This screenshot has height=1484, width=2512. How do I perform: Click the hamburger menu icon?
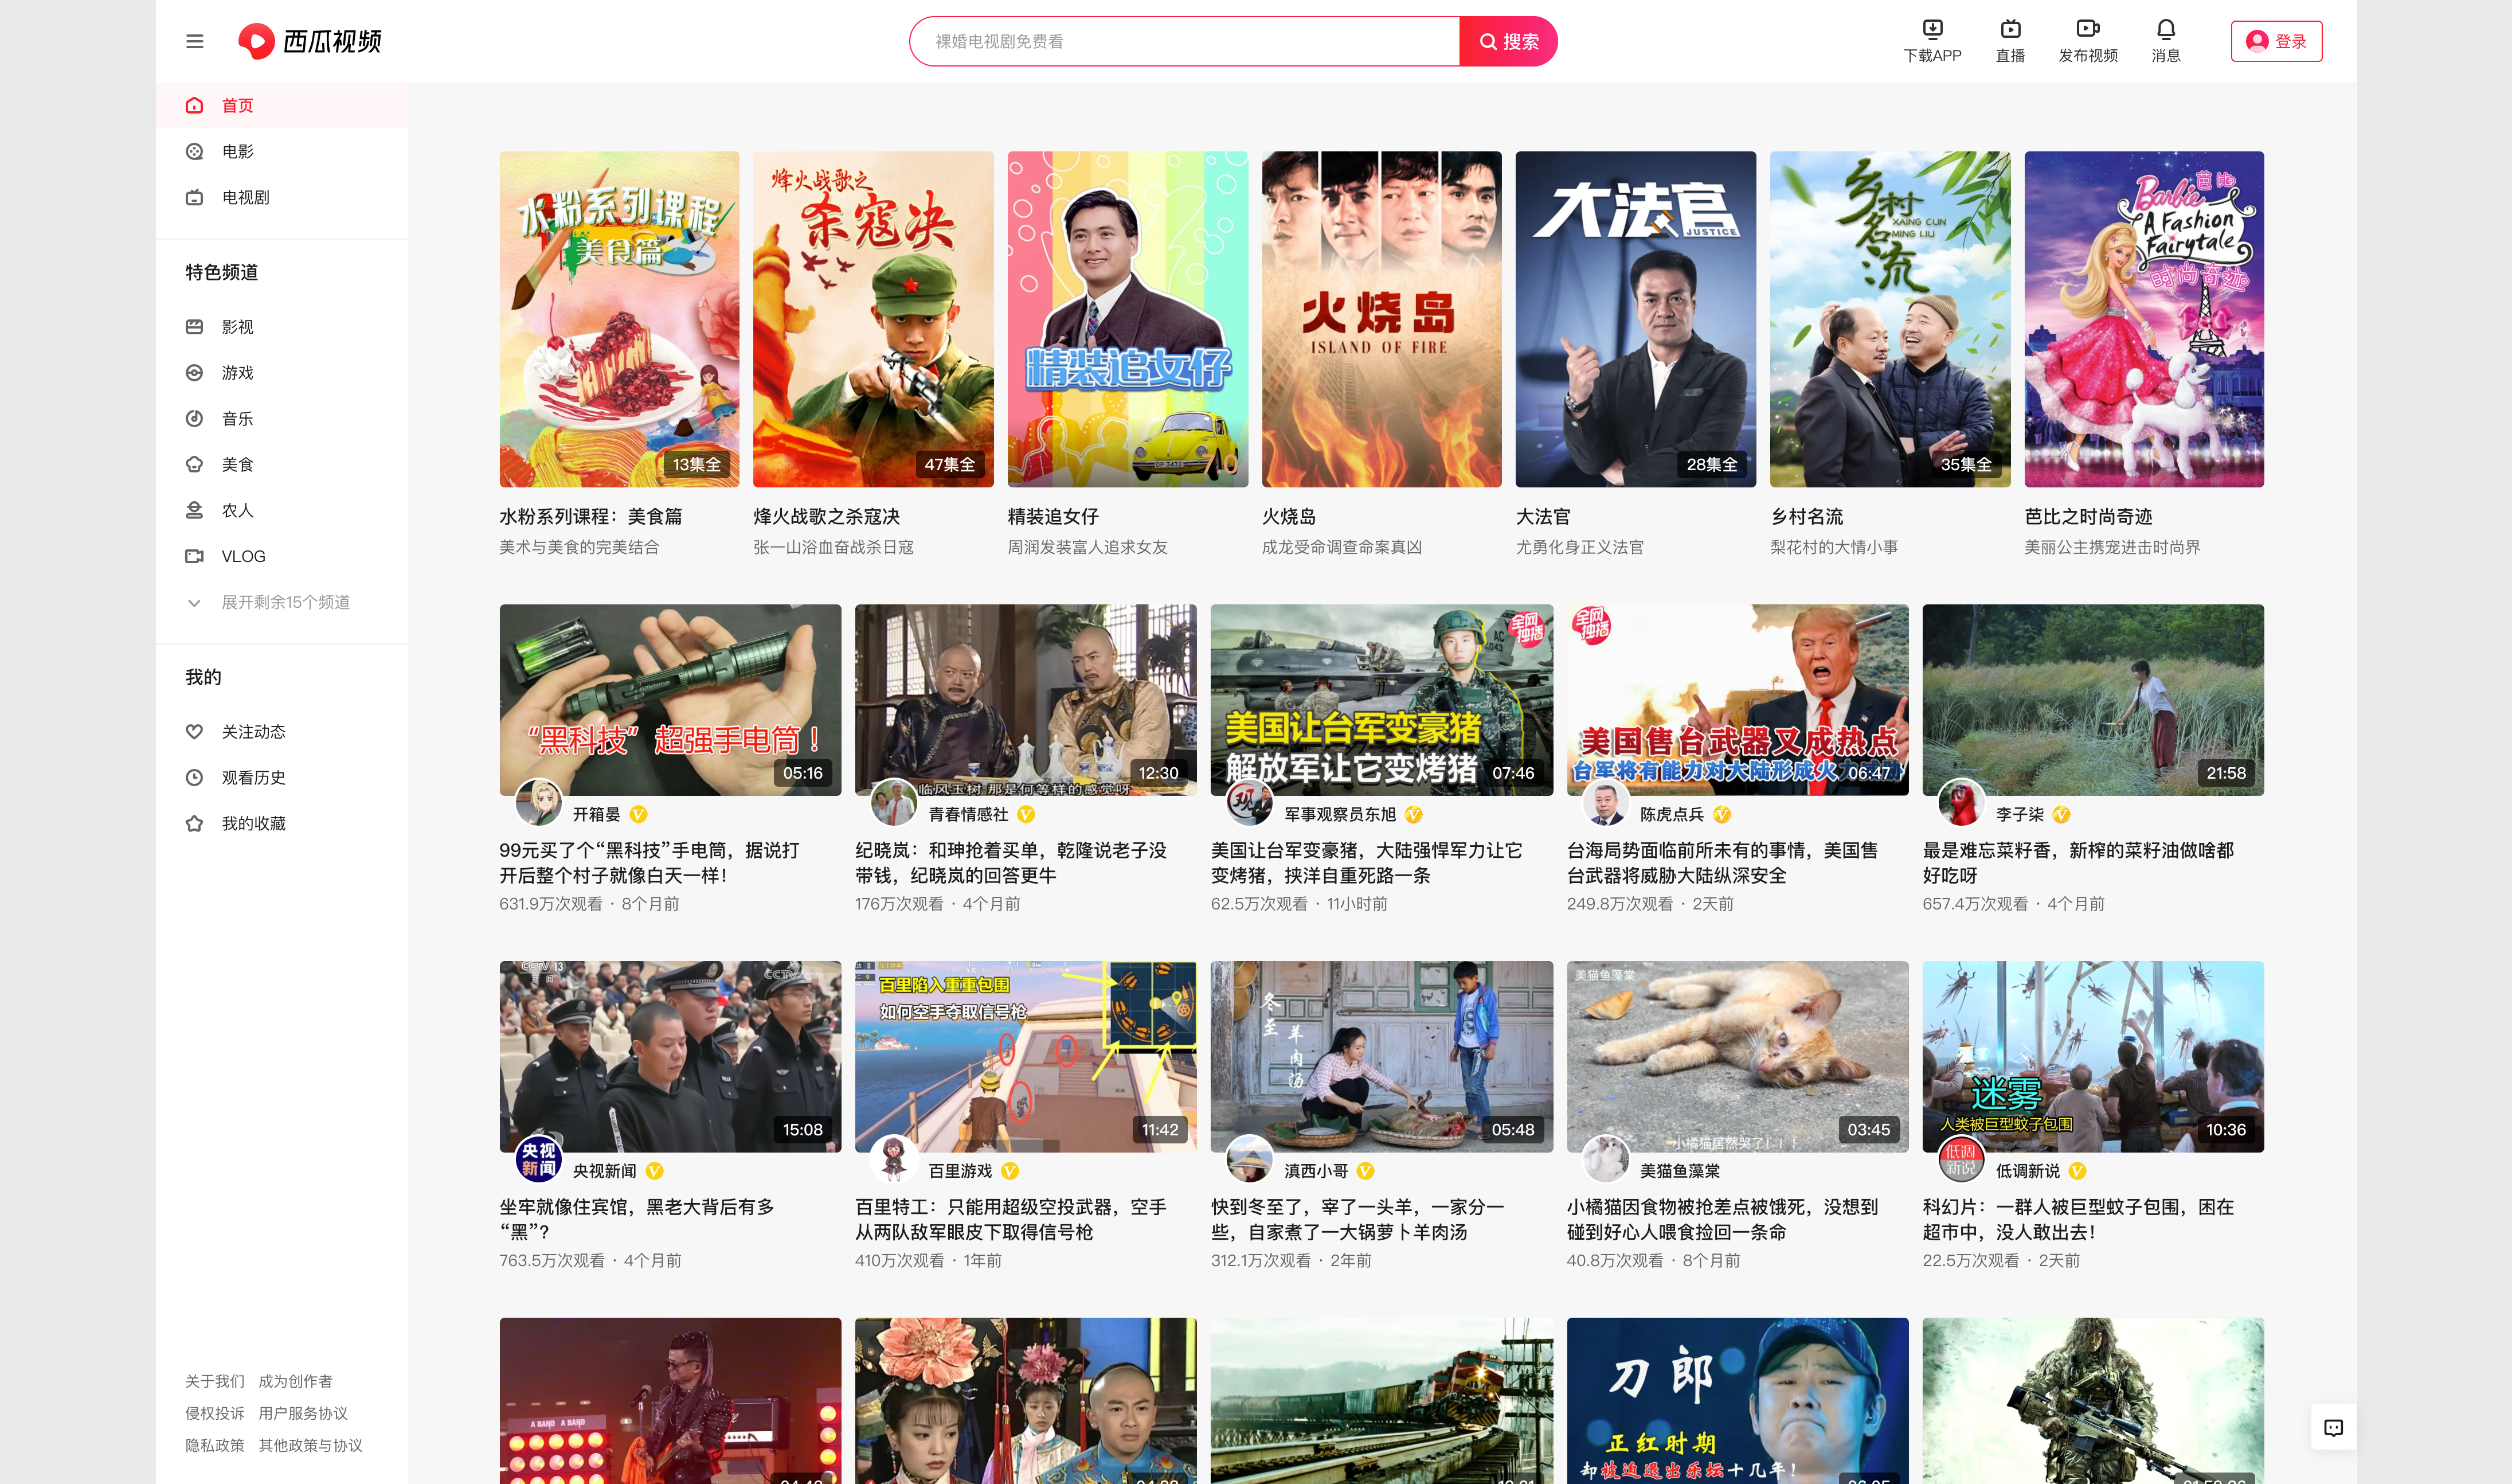pyautogui.click(x=194, y=41)
